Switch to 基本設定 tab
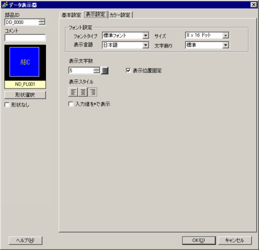 (71, 15)
